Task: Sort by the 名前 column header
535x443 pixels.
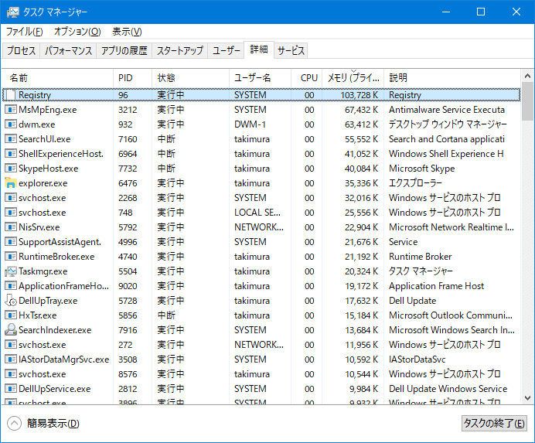Action: (57, 78)
